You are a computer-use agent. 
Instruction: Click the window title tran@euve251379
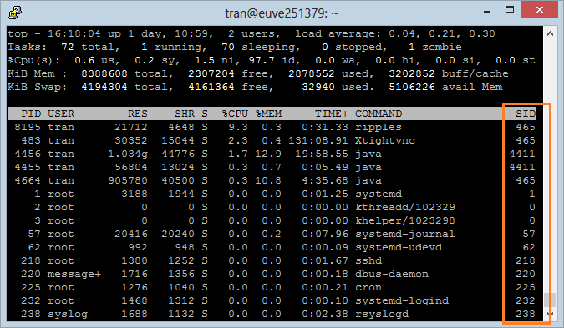(282, 13)
